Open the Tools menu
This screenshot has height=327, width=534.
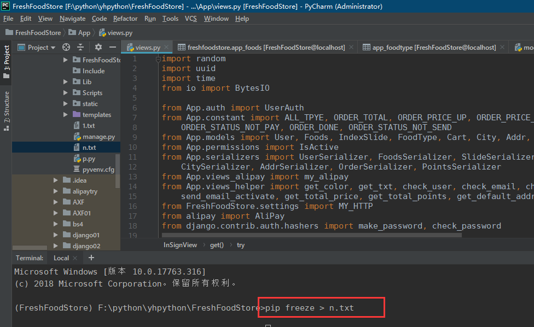pos(170,19)
